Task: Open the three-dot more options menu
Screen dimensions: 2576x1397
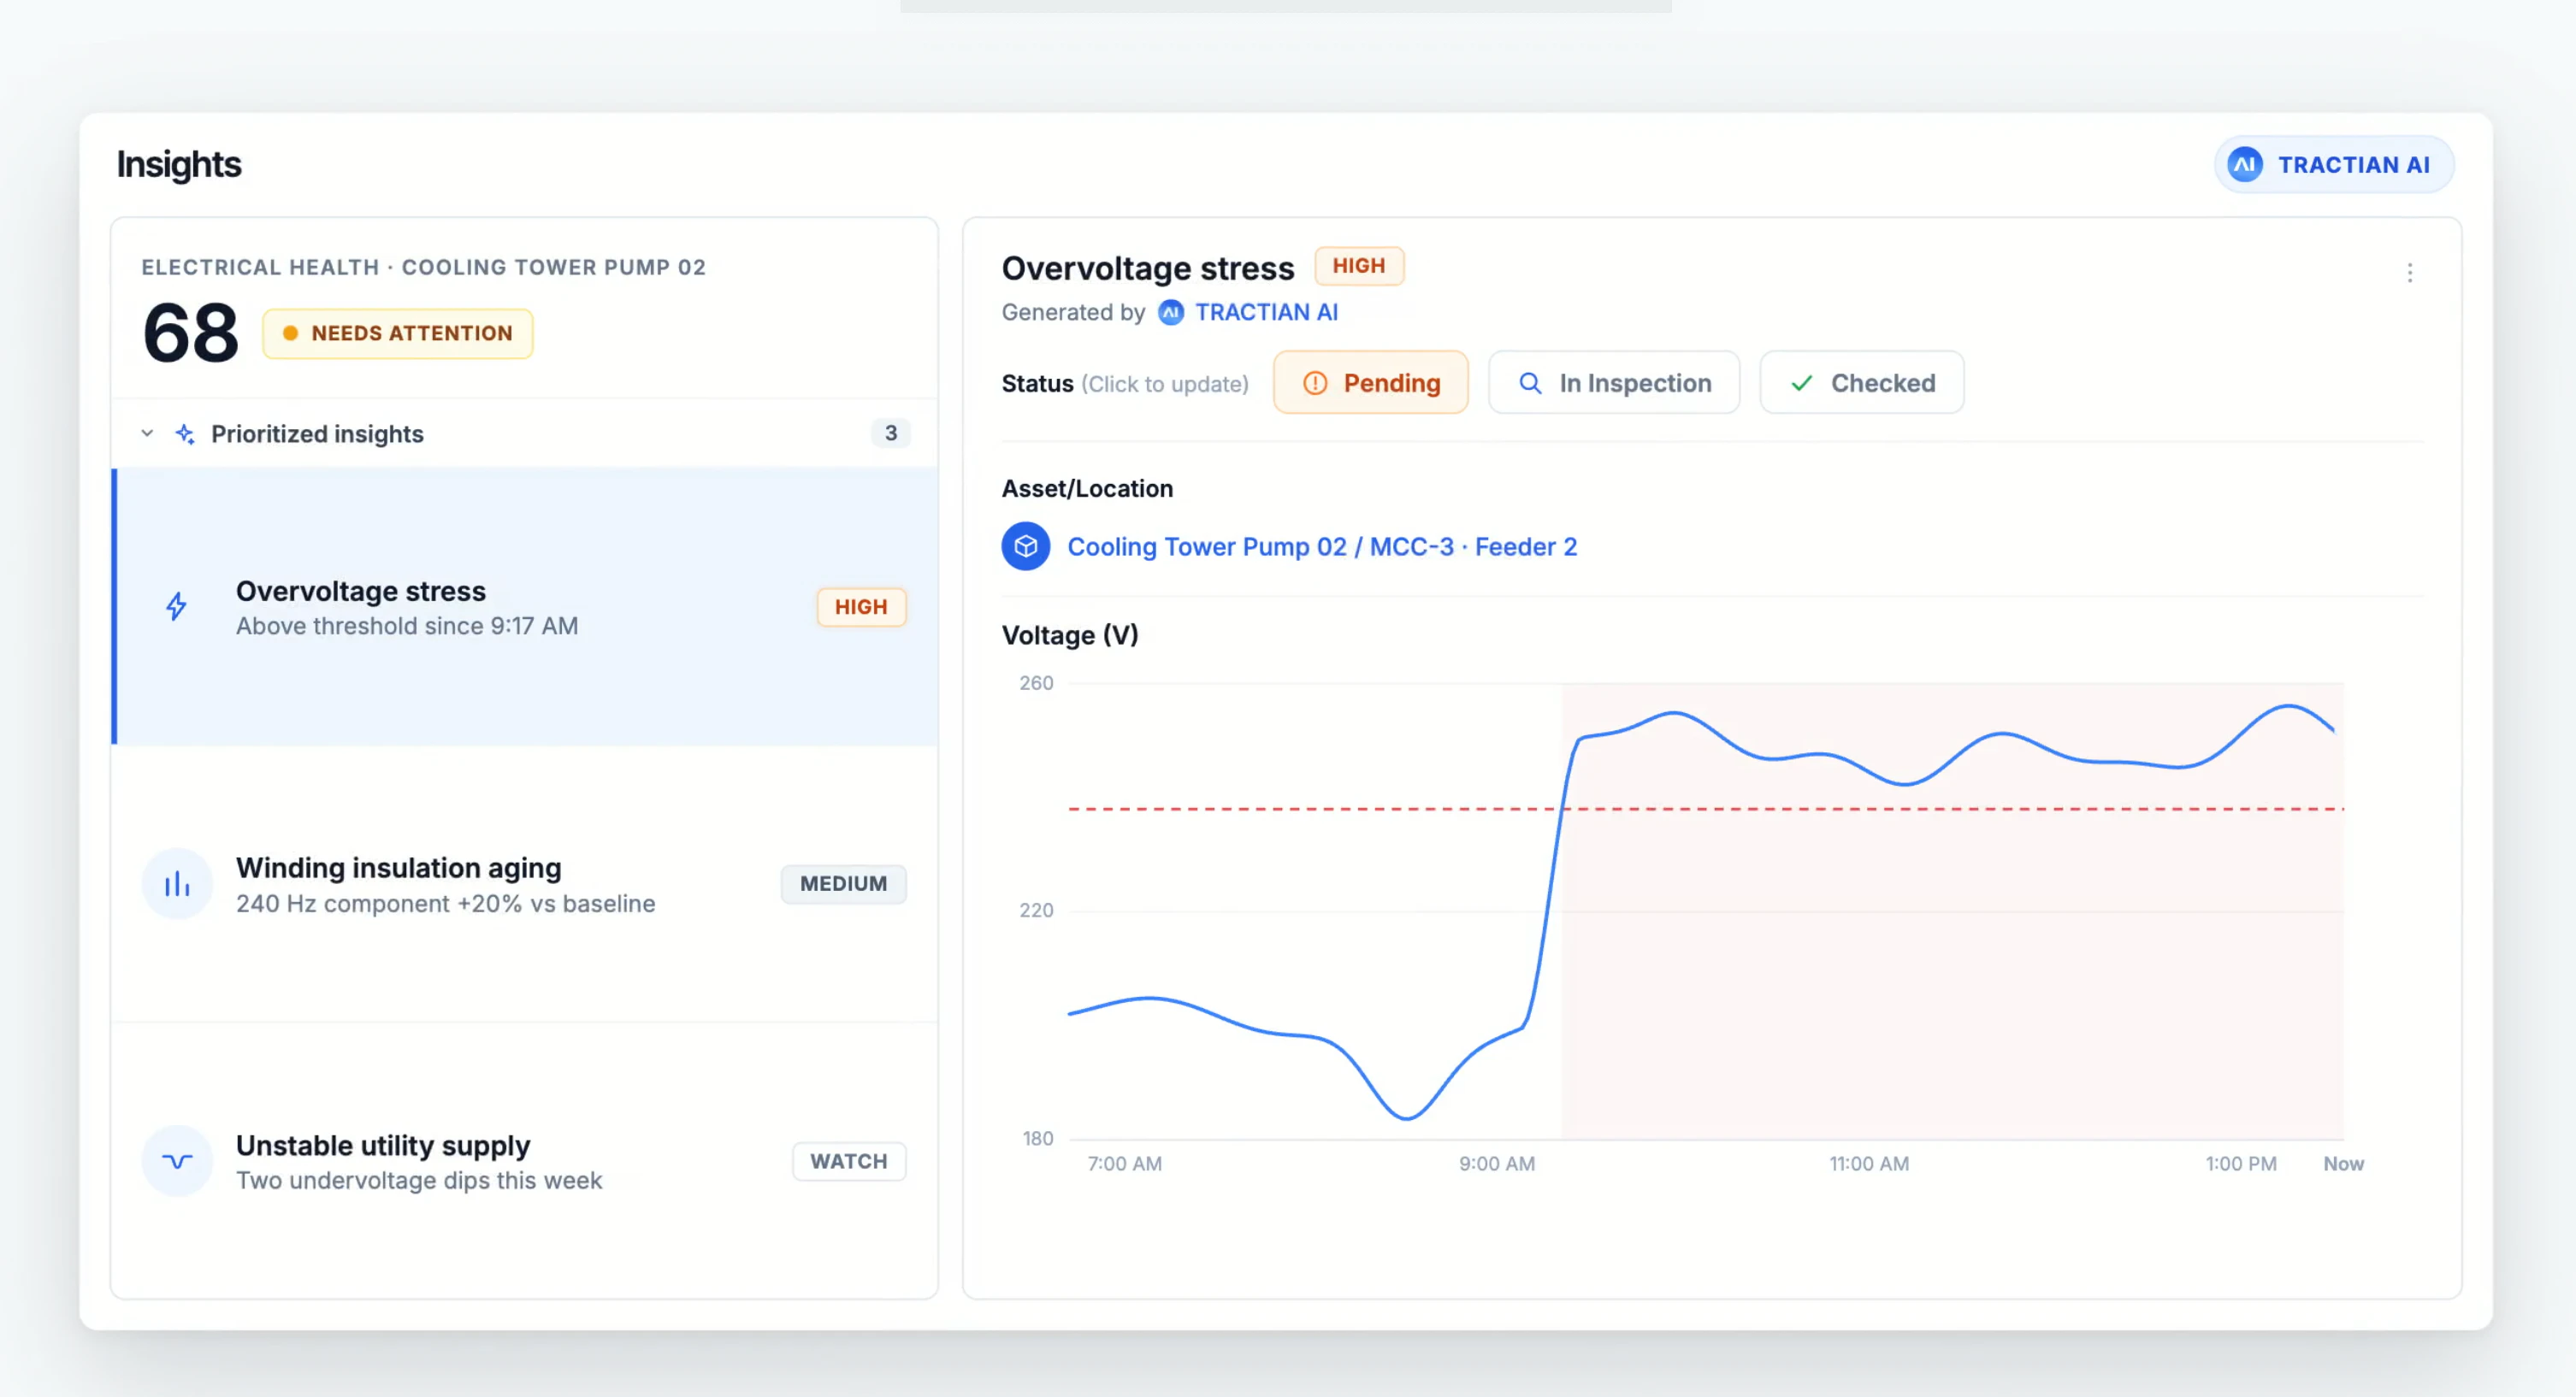Action: (2409, 273)
